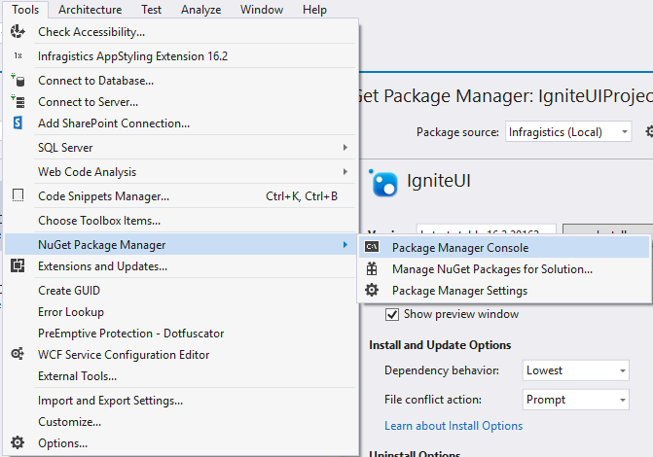Viewport: 653px width, 457px height.
Task: Uncheck the Show preview window checkbox
Action: [392, 314]
